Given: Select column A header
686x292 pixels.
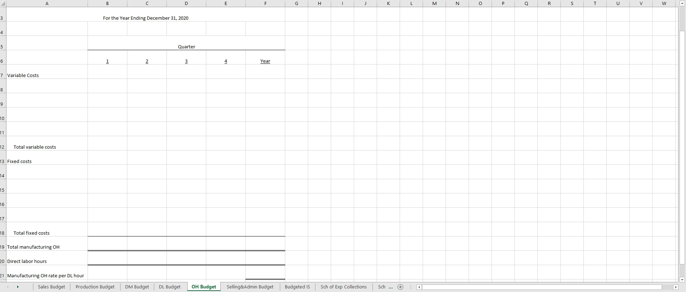Looking at the screenshot, I should tap(47, 3).
